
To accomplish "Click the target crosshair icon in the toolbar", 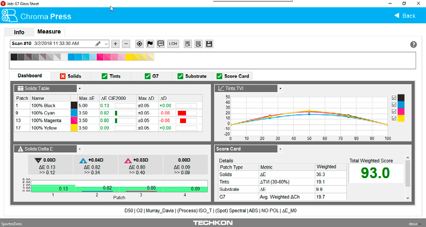I will (139, 44).
